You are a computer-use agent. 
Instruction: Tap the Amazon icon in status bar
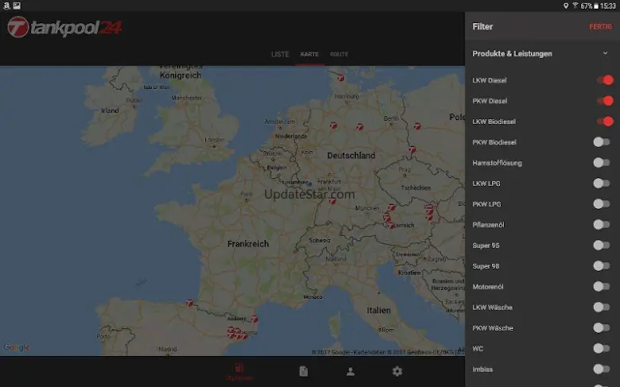pos(6,6)
